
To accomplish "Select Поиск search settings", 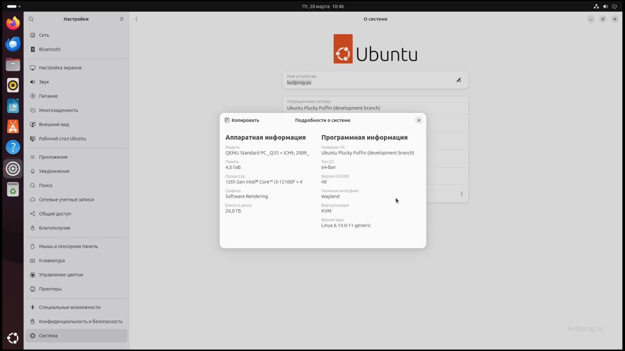I will pyautogui.click(x=76, y=186).
